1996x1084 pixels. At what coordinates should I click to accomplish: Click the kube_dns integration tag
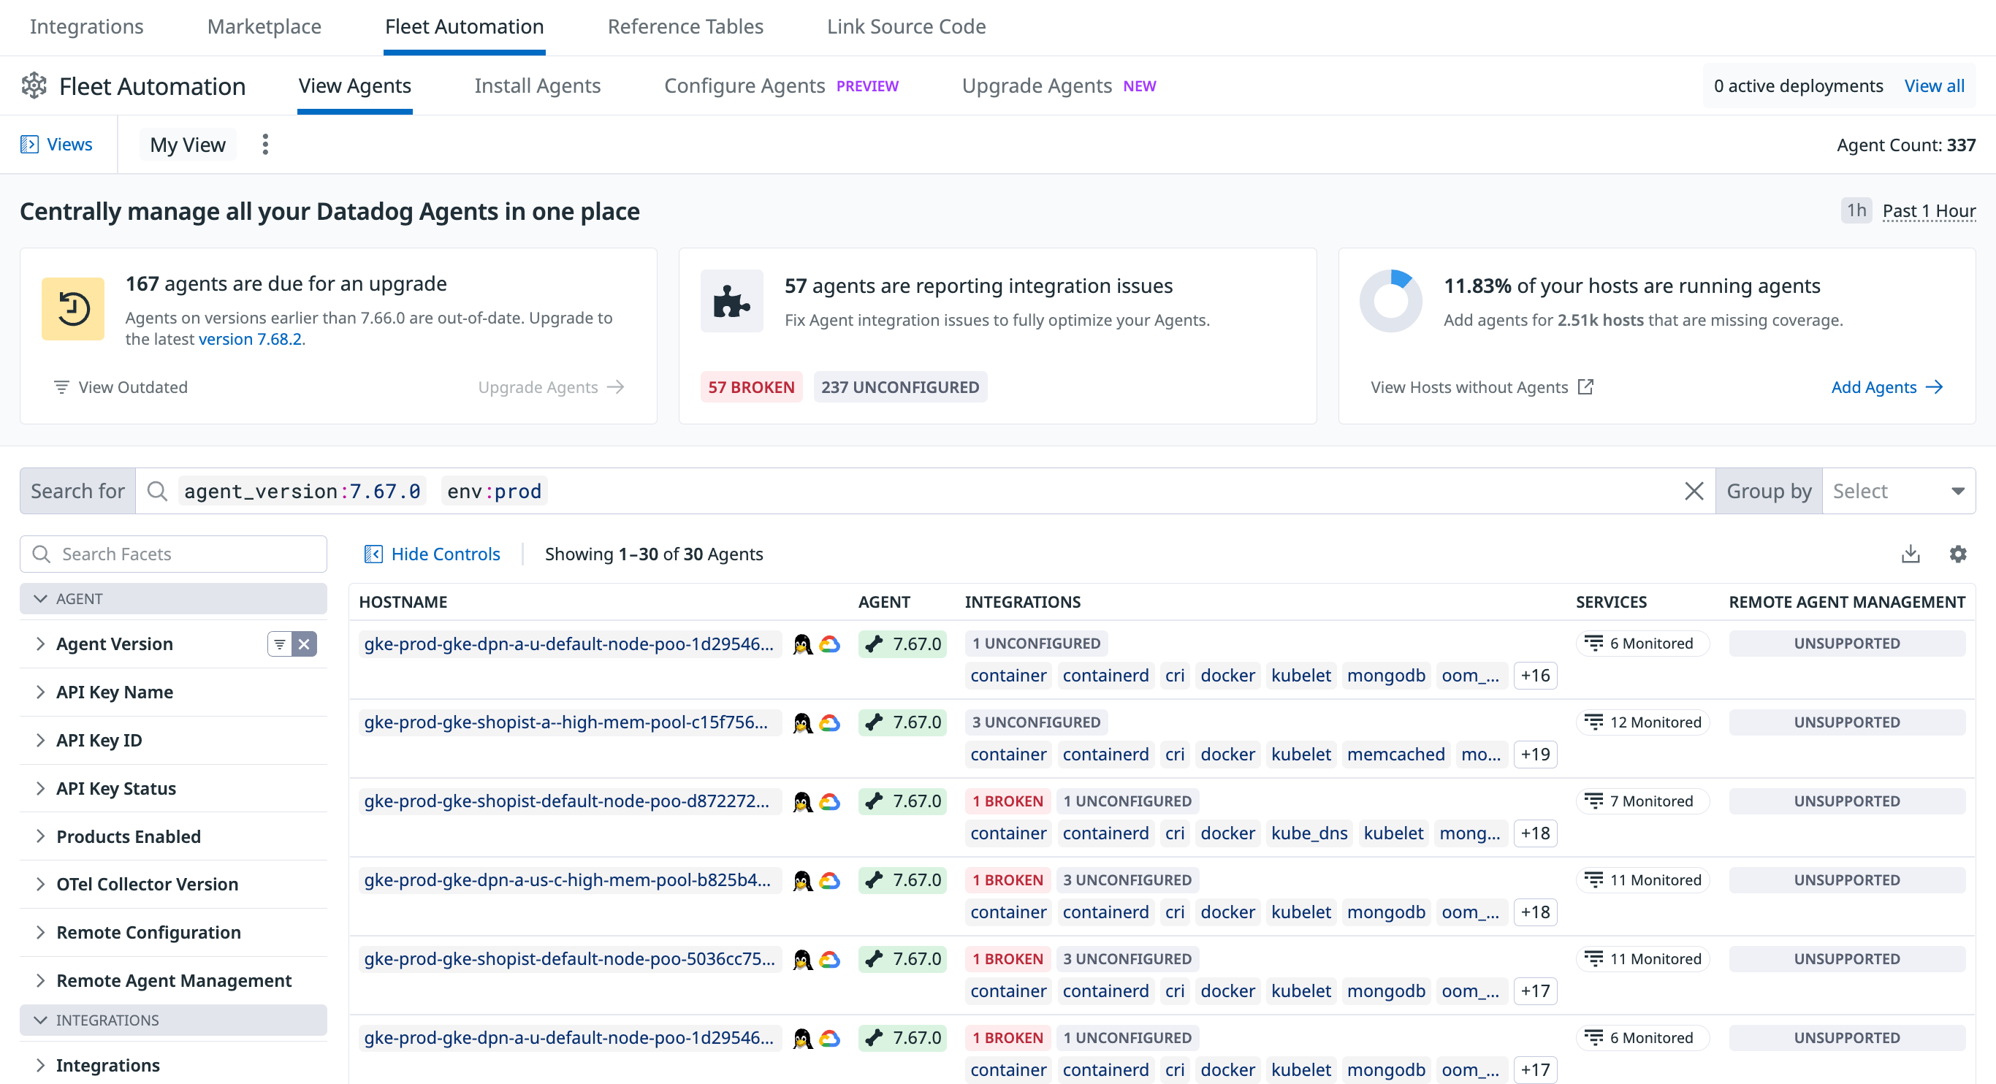1309,833
